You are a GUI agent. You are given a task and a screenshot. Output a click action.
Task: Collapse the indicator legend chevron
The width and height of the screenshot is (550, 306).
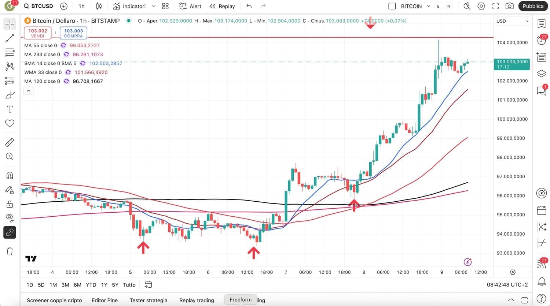[29, 90]
